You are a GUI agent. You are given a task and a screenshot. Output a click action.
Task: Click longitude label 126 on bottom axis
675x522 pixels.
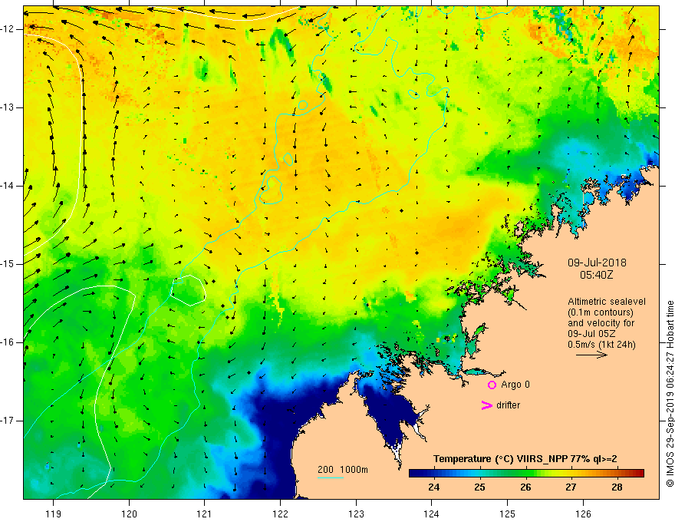point(583,514)
